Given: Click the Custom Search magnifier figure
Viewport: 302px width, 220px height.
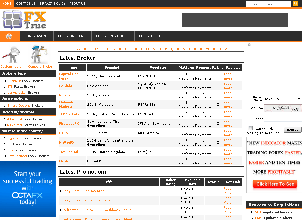Looking at the screenshot, I should tap(12, 55).
